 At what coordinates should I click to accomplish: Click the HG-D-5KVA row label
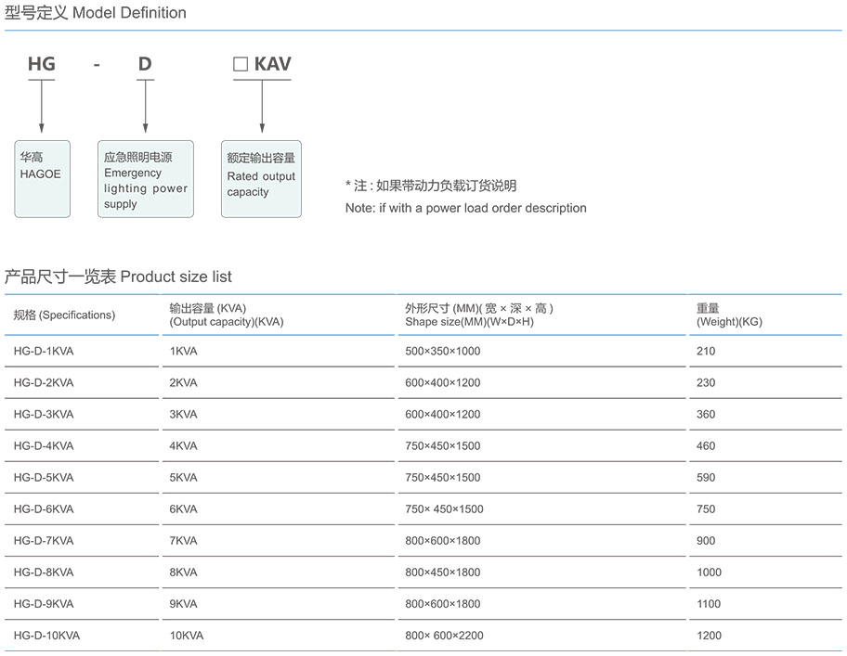coord(44,478)
